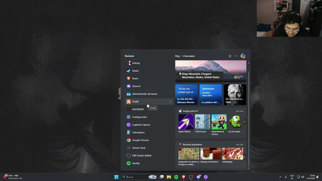
Task: Open Spaguetti con jamon y hongos recipe
Action: [189, 157]
